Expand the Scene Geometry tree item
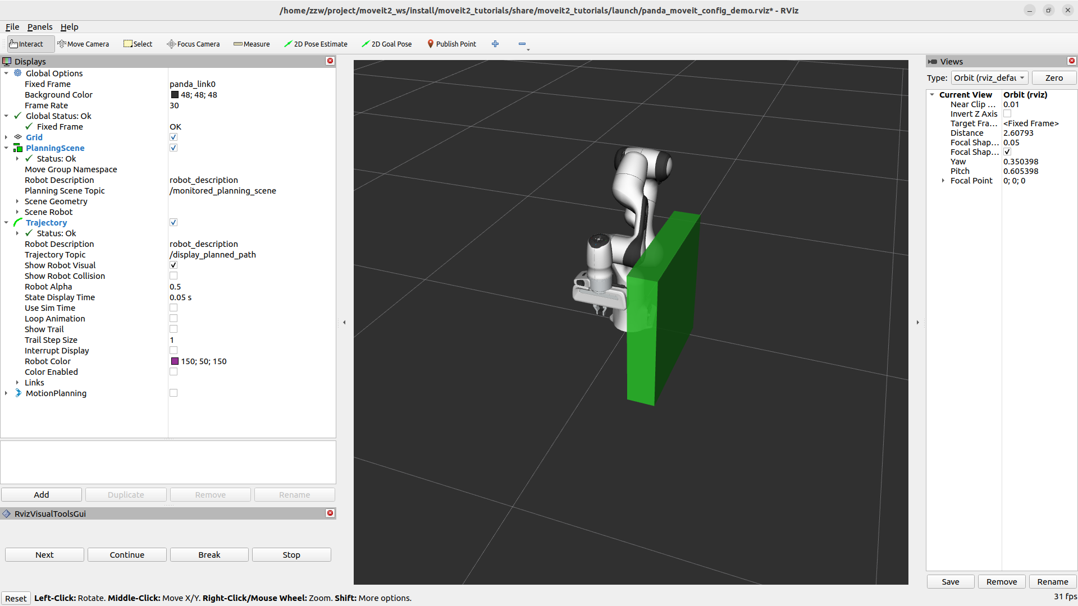 pos(17,201)
